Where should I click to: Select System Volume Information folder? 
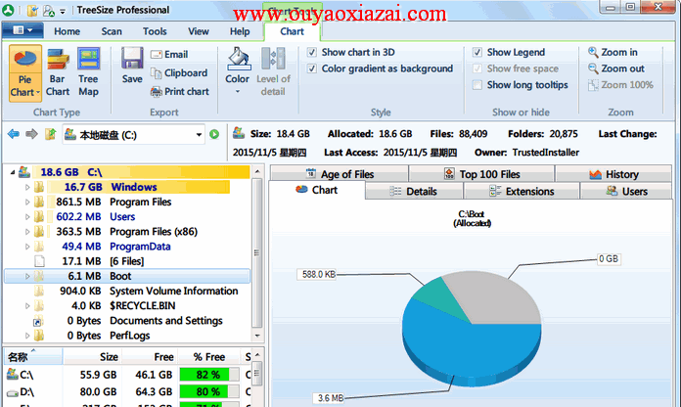174,291
